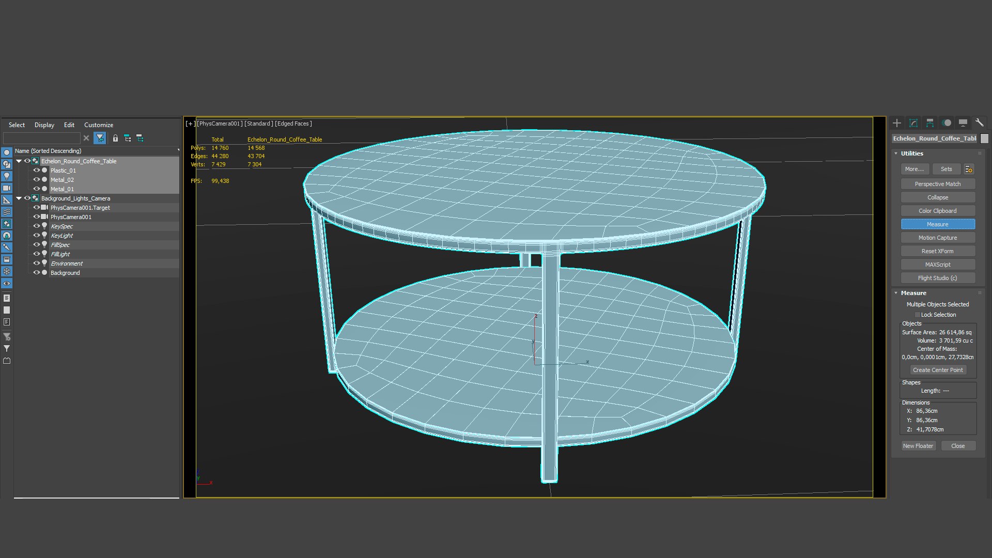Toggle visibility eye of Plastic_01
The height and width of the screenshot is (558, 992).
click(37, 170)
